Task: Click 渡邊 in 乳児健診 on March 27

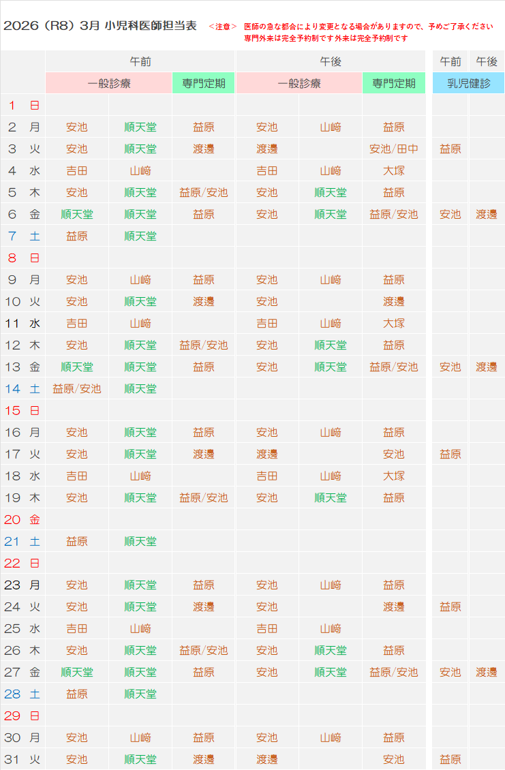Action: (487, 672)
